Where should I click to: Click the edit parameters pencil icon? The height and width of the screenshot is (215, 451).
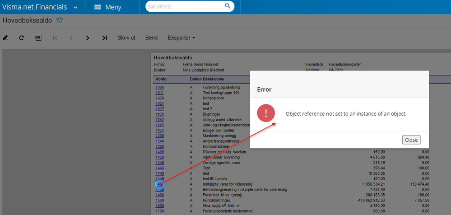5,38
